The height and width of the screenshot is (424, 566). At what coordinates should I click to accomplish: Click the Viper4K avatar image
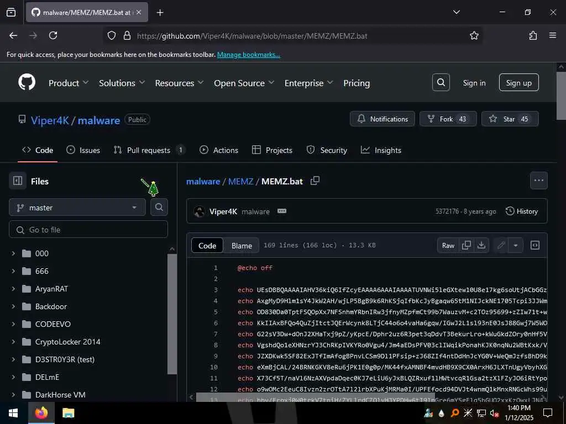click(x=199, y=211)
